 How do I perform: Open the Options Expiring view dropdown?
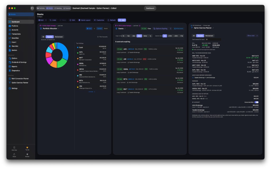[x=162, y=29]
